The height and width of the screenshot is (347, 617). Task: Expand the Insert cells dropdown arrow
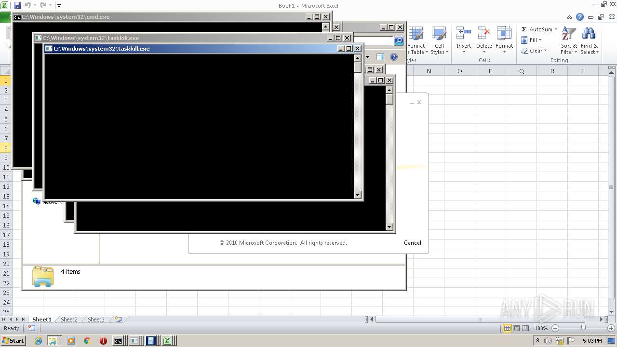point(464,52)
